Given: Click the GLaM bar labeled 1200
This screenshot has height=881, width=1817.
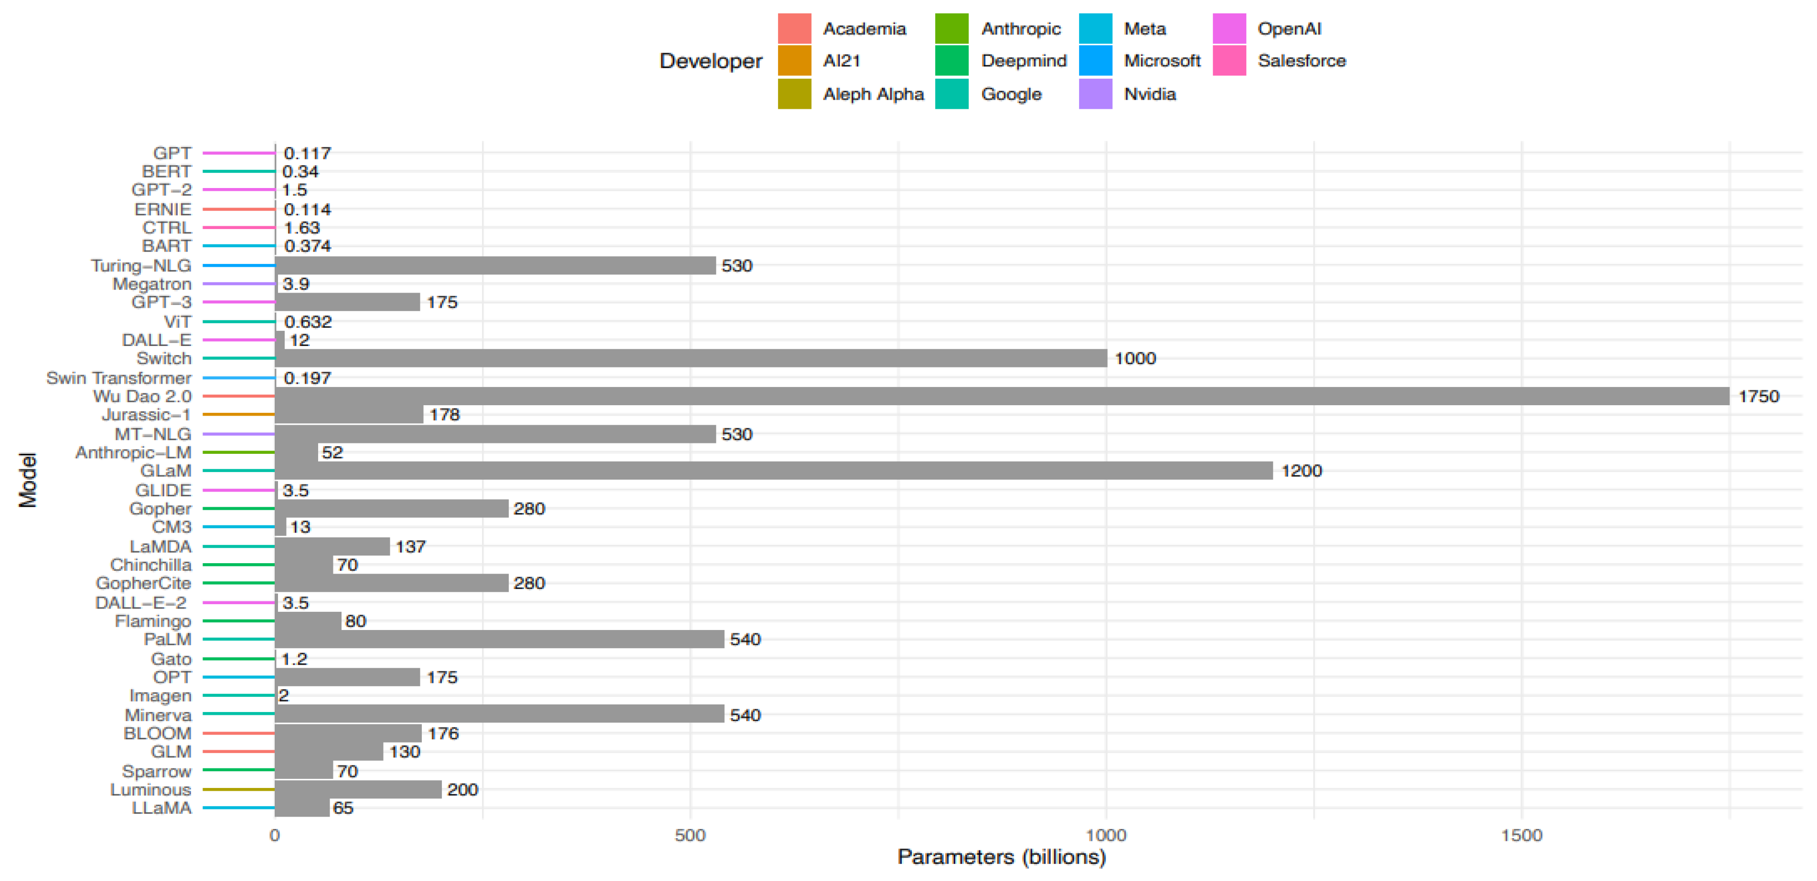Looking at the screenshot, I should point(773,471).
